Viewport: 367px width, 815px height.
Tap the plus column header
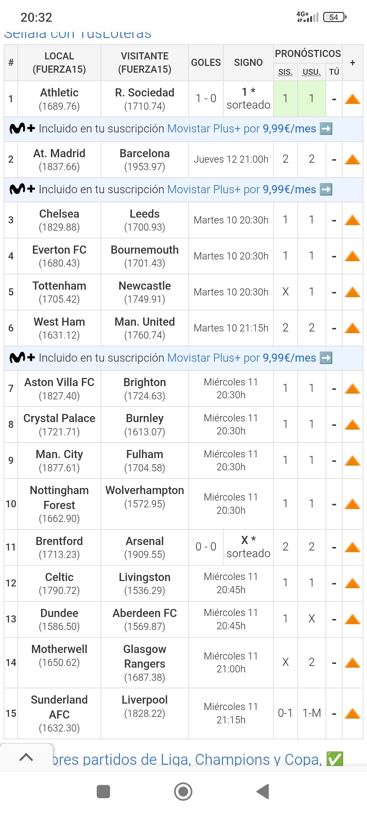pyautogui.click(x=352, y=62)
